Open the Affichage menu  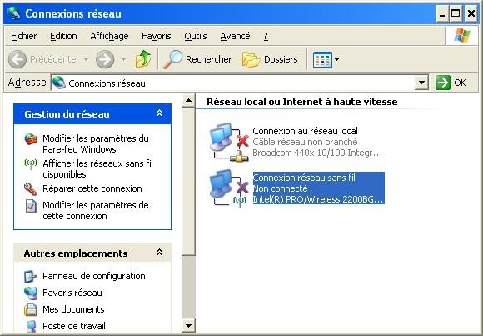pyautogui.click(x=109, y=36)
